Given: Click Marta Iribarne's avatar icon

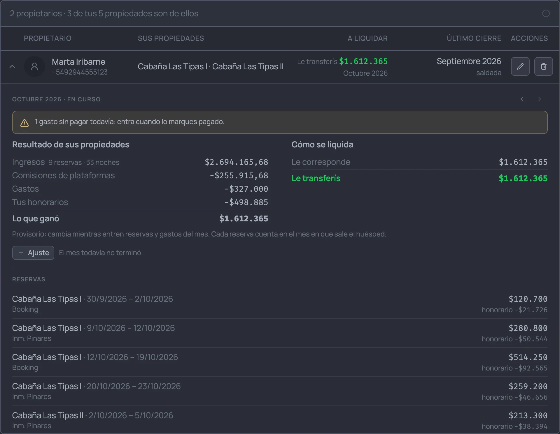Looking at the screenshot, I should 34,66.
